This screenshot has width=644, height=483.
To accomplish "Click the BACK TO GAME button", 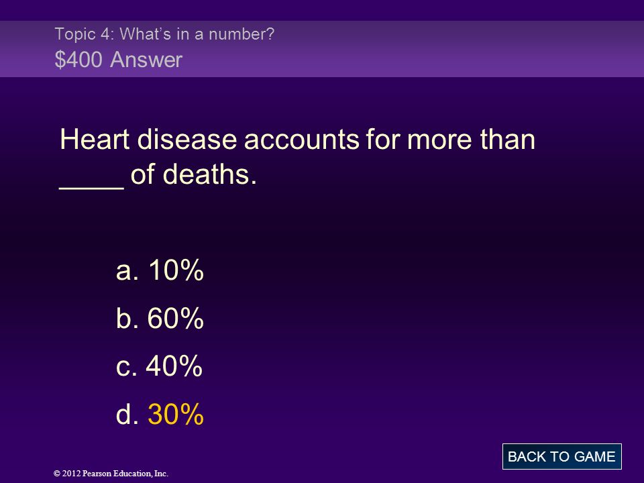I will [x=562, y=456].
